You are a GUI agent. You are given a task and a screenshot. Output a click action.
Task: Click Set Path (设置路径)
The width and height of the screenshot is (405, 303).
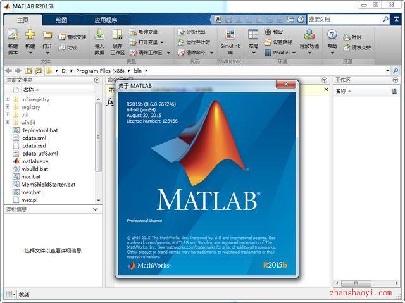pos(278,42)
